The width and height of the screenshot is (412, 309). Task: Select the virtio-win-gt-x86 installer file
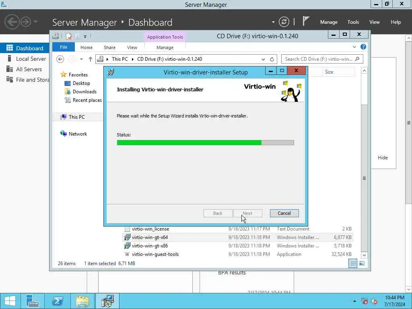[150, 246]
